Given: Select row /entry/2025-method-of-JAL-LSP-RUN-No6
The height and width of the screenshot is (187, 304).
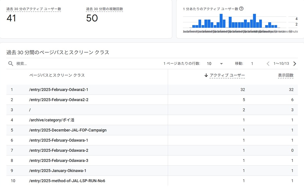Looking at the screenshot, I should (152, 181).
